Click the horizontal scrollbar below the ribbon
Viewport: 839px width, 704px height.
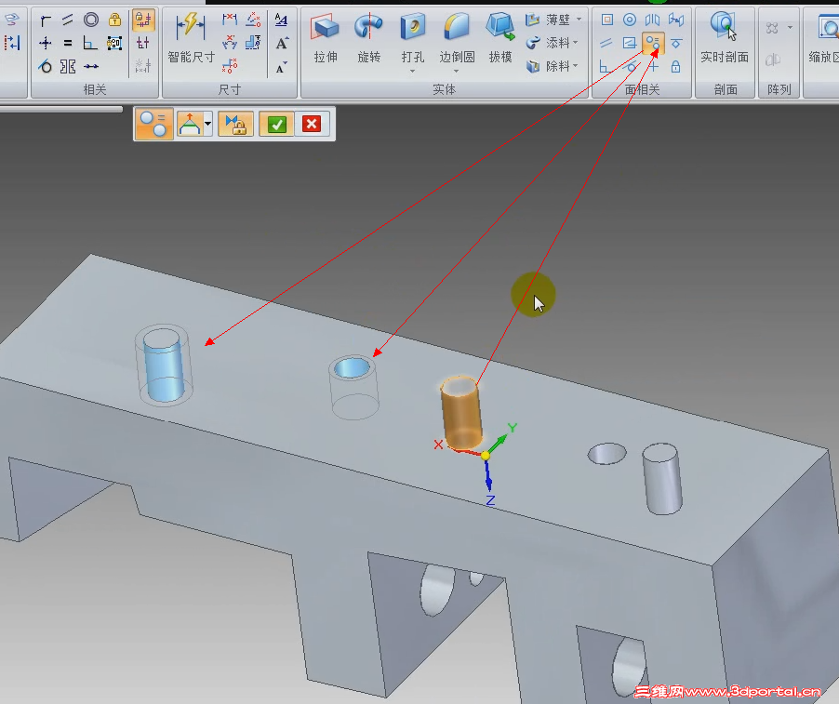[x=61, y=109]
